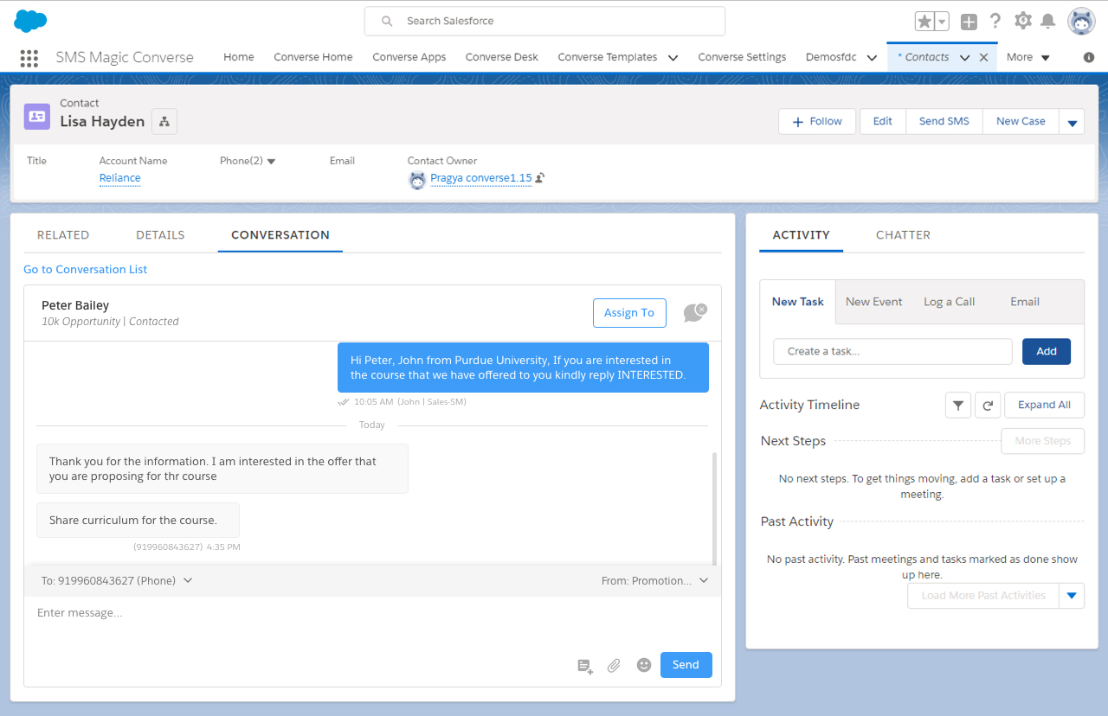This screenshot has height=716, width=1108.
Task: Click the search magnifier icon
Action: [387, 21]
